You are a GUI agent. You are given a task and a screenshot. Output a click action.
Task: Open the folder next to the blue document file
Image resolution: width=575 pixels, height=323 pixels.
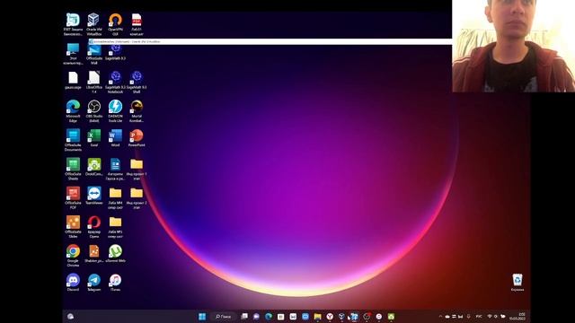(137, 169)
